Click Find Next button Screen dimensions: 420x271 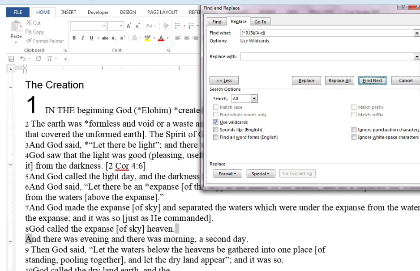[373, 80]
